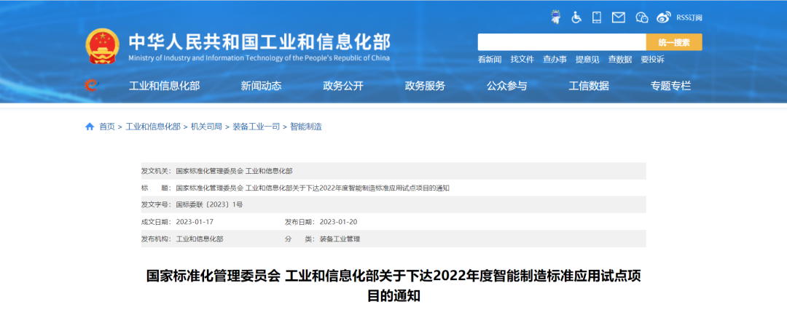Click the 标题 row notice title text
This screenshot has width=787, height=315.
click(313, 188)
